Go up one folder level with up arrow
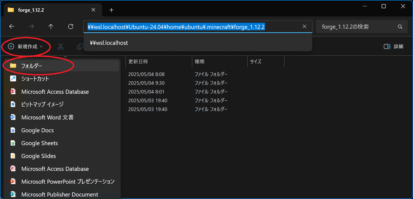The width and height of the screenshot is (413, 199). pyautogui.click(x=51, y=27)
